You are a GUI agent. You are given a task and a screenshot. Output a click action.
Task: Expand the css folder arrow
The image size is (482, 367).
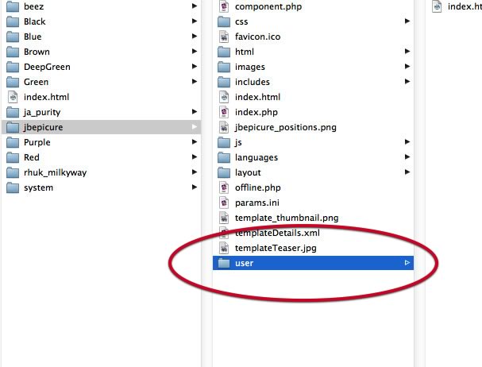coord(407,21)
